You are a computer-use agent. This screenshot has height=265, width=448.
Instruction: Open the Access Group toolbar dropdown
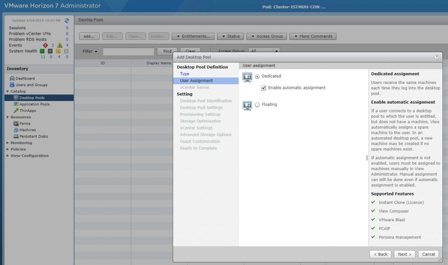[x=267, y=36]
